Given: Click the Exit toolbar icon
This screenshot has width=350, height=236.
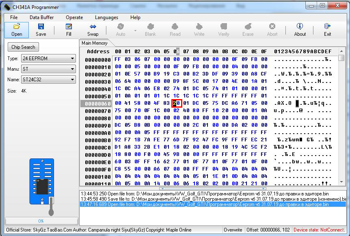Looking at the screenshot, I should [327, 26].
